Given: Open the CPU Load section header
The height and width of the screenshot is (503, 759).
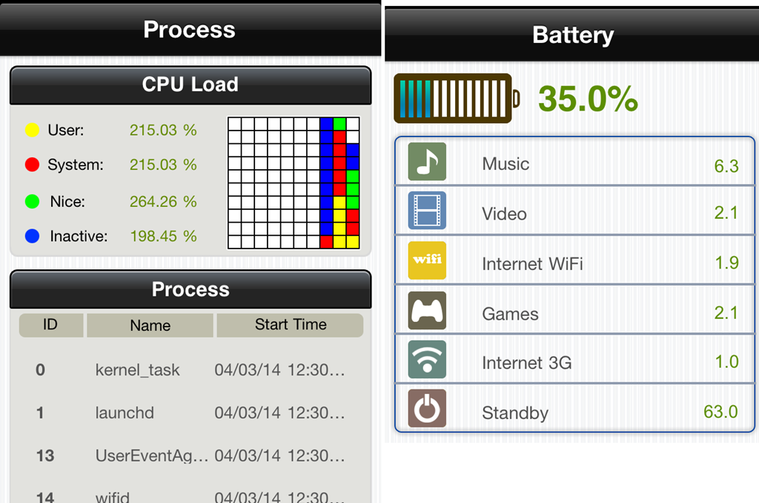Looking at the screenshot, I should click(x=190, y=85).
